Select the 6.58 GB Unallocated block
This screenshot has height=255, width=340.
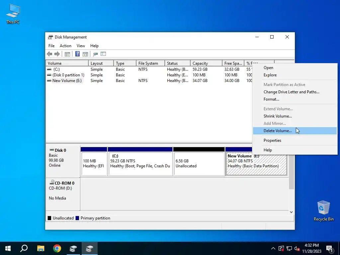click(x=199, y=161)
